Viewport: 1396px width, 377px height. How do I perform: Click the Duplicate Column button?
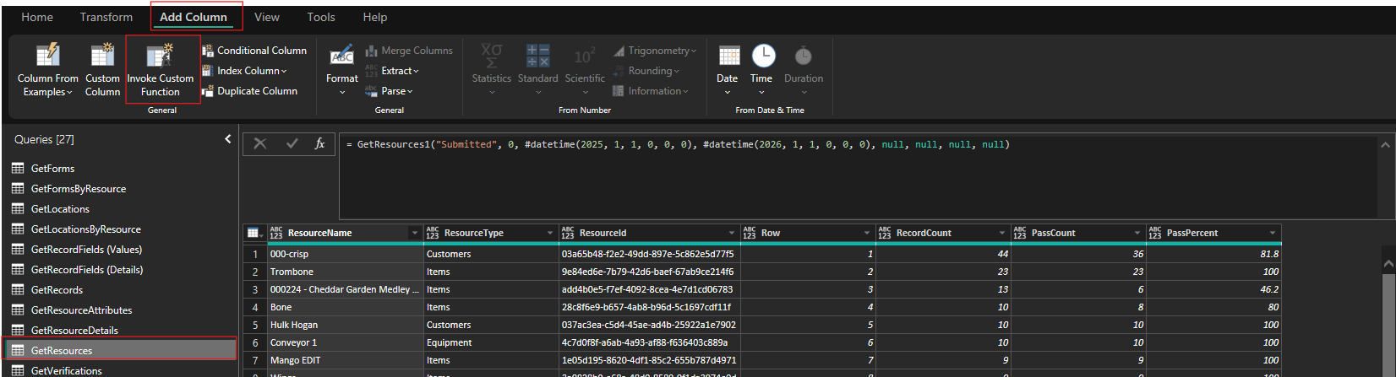pyautogui.click(x=256, y=91)
